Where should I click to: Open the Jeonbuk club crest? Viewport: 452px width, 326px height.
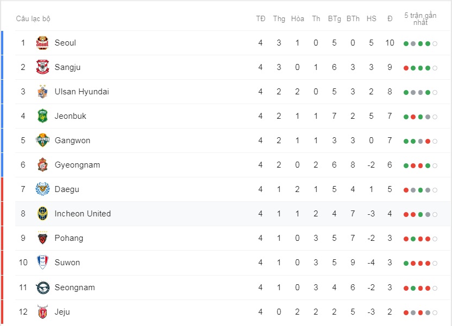pos(42,116)
